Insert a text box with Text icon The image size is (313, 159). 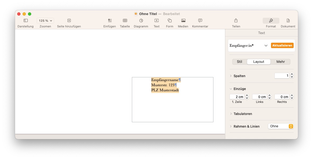(x=156, y=21)
